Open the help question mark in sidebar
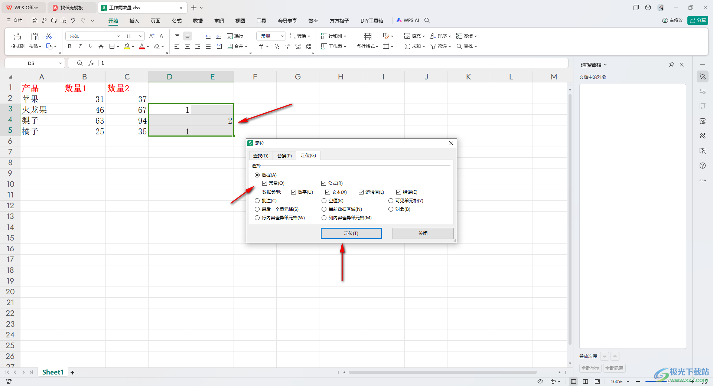Screen dimensions: 713x386 coord(703,166)
